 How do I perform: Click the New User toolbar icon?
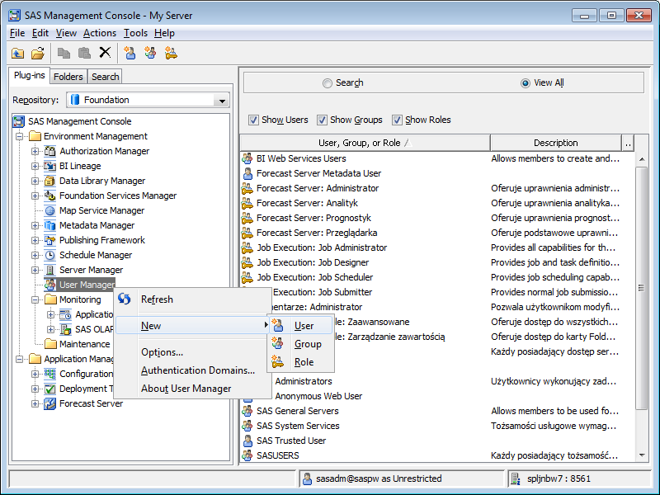click(130, 53)
